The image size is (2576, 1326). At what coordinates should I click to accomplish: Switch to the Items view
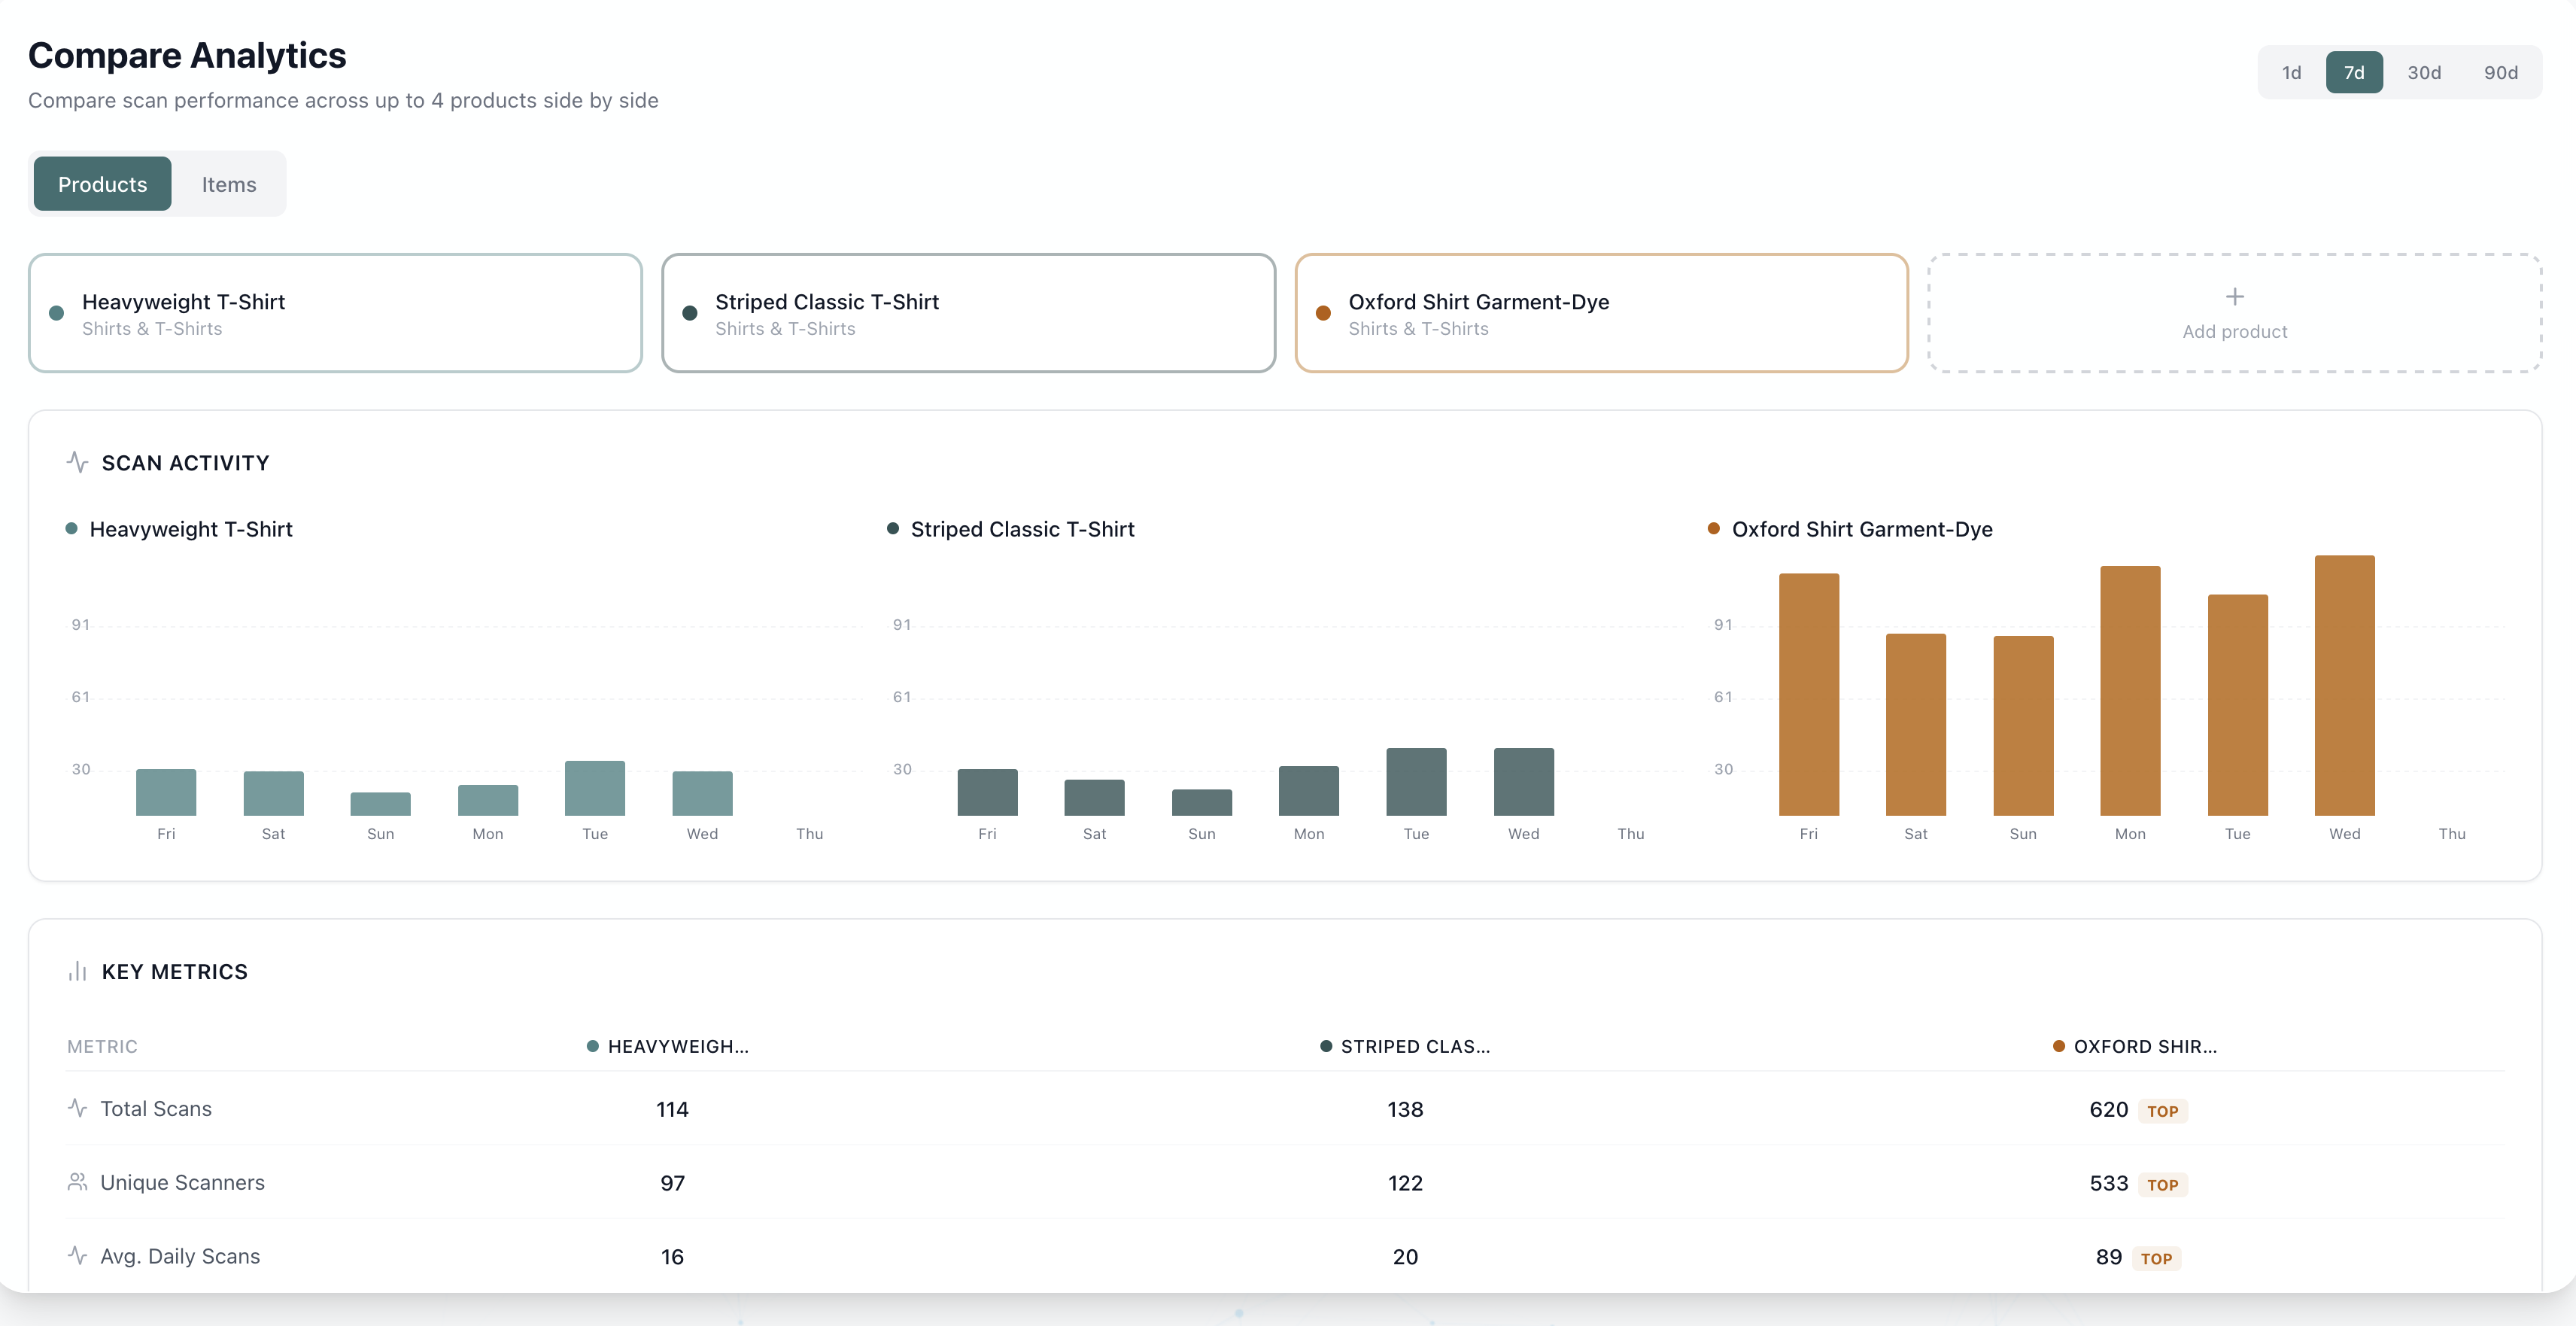click(x=228, y=183)
